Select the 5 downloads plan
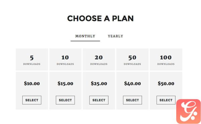 coord(32,100)
